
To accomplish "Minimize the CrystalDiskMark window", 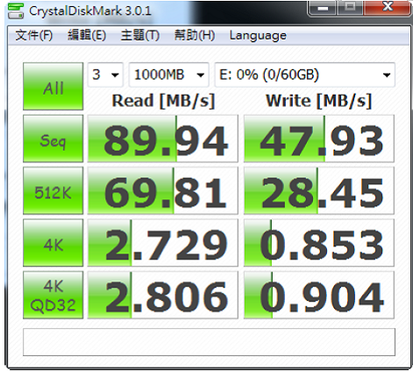I will click(323, 8).
